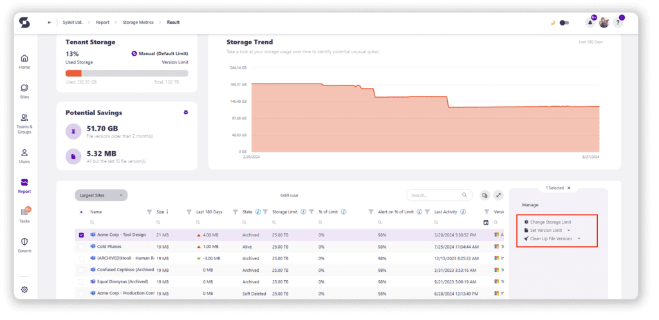Screen dimensions: 659x320
Task: Click the % of Limit info icon
Action: point(344,212)
